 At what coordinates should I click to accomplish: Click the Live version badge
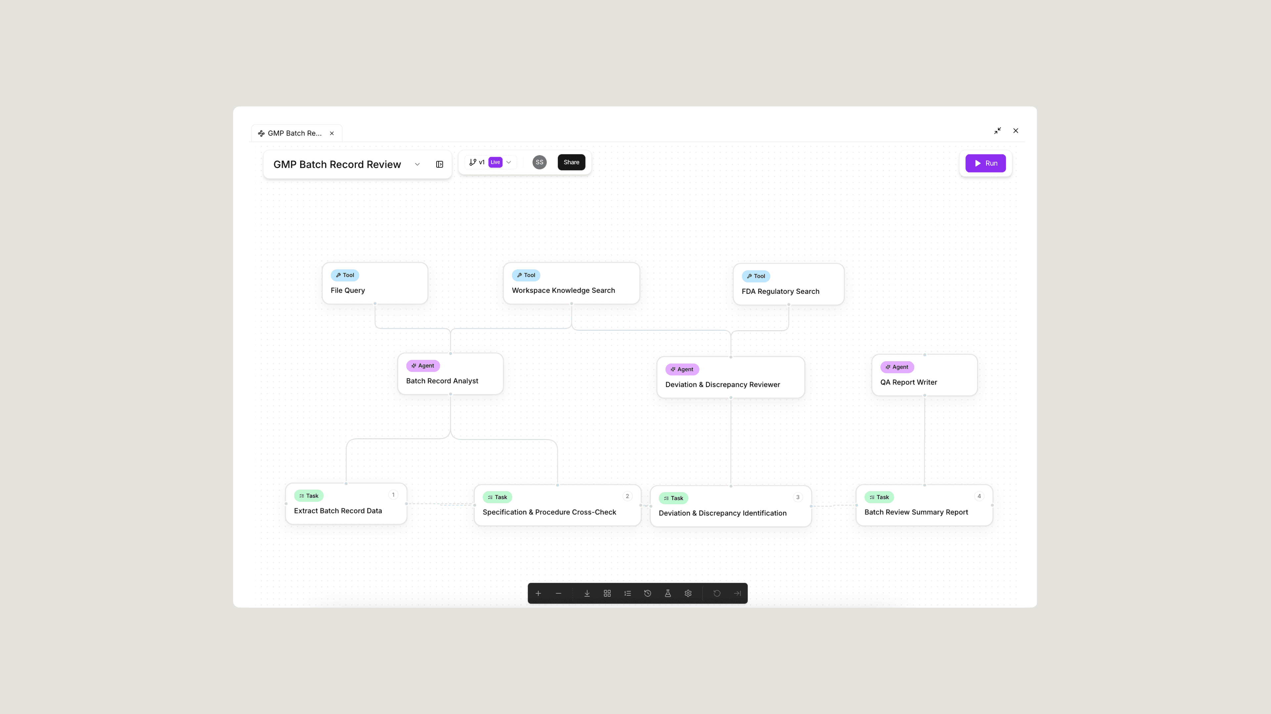pos(495,162)
